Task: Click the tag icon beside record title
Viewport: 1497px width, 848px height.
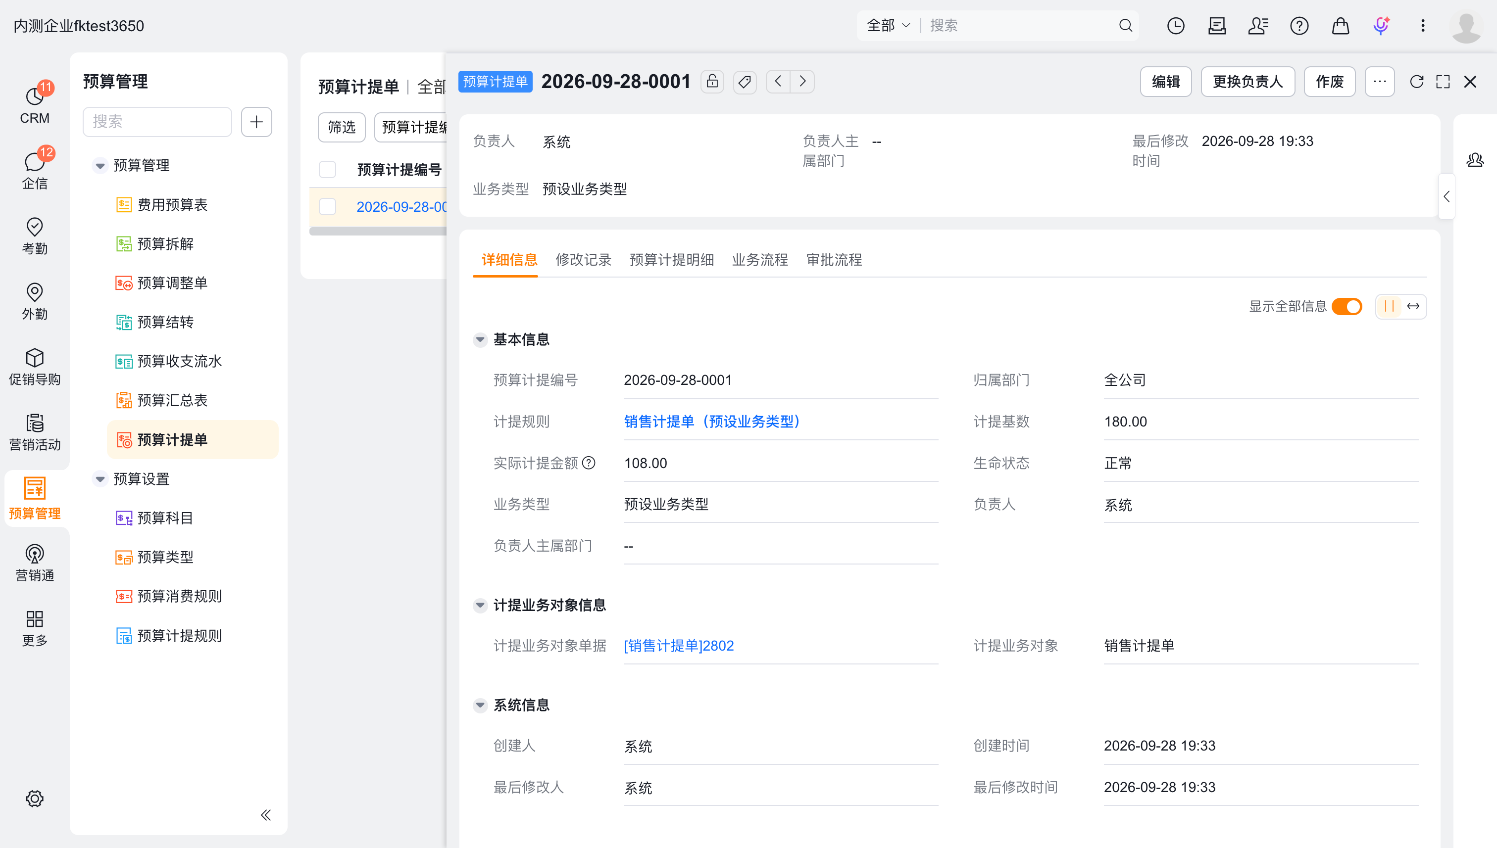Action: coord(745,82)
